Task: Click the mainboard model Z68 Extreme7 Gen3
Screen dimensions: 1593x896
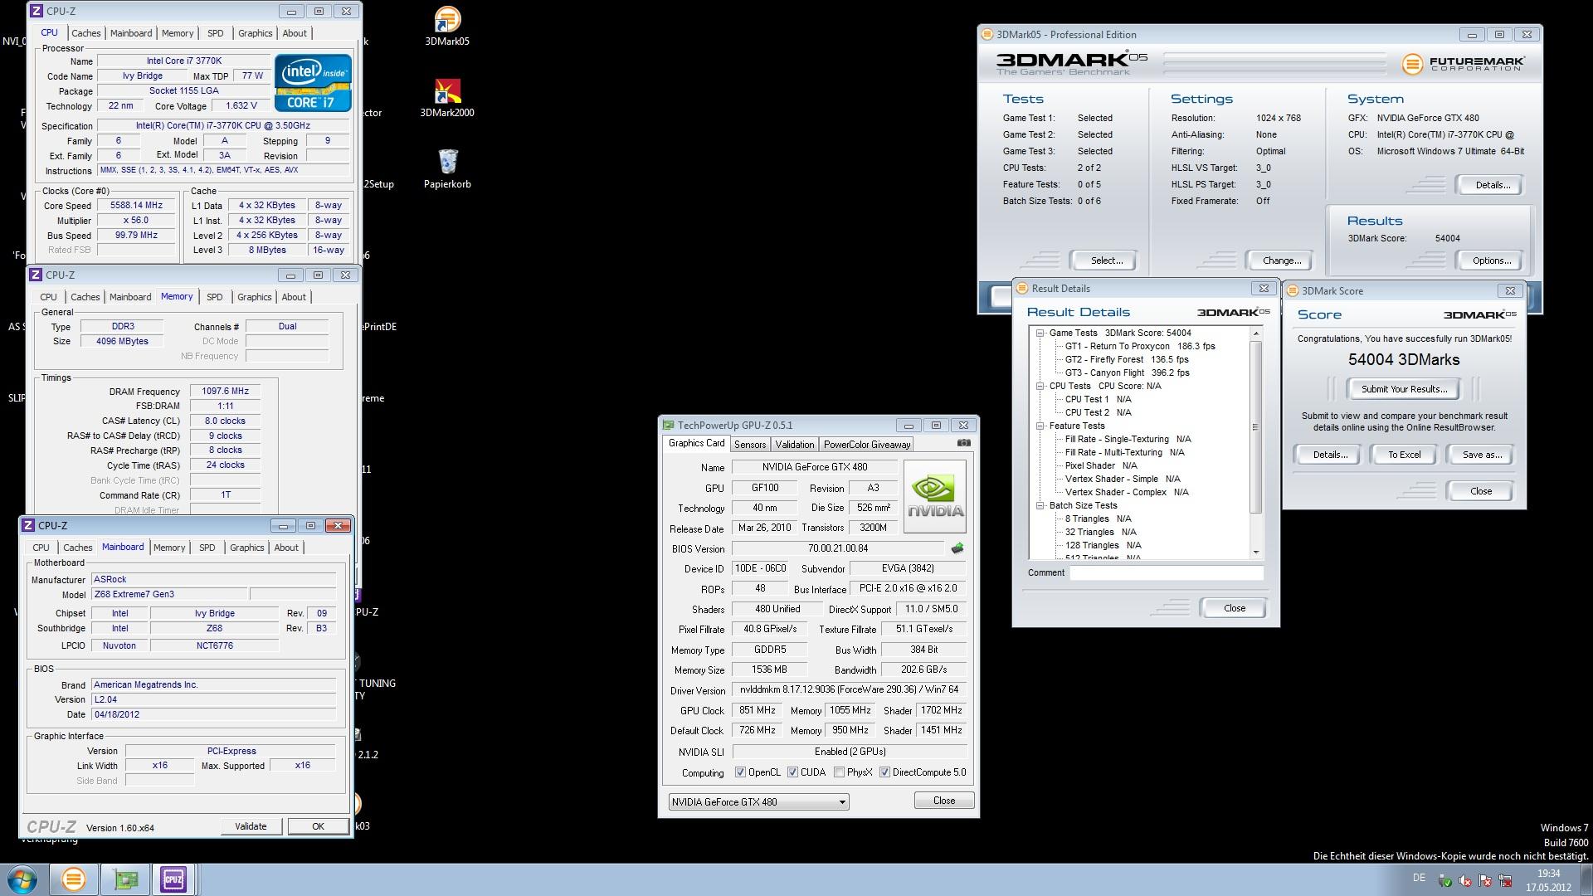Action: click(169, 594)
